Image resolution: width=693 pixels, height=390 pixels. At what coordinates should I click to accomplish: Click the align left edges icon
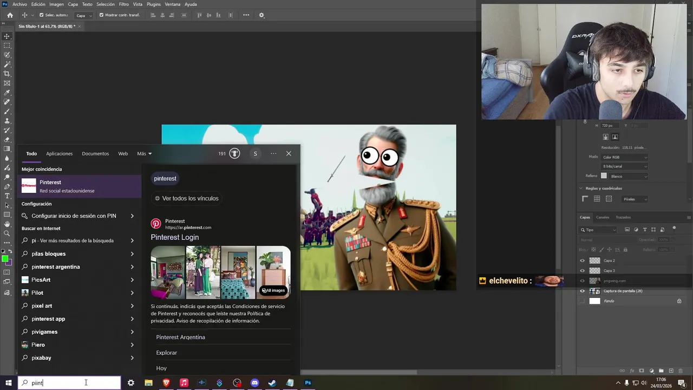153,15
